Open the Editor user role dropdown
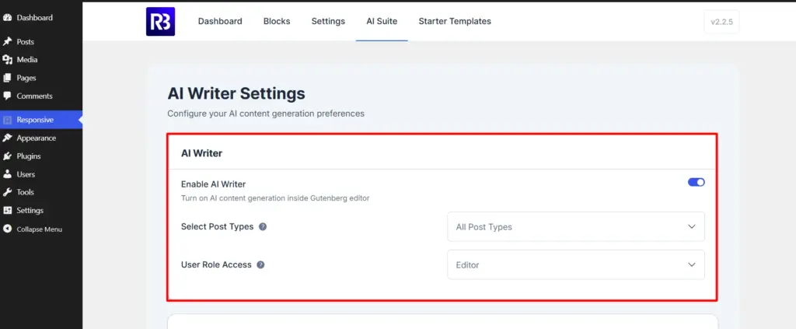Image resolution: width=796 pixels, height=329 pixels. tap(576, 264)
